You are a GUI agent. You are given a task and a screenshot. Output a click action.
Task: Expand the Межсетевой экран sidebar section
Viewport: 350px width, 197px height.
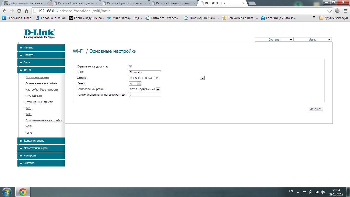tap(41, 148)
